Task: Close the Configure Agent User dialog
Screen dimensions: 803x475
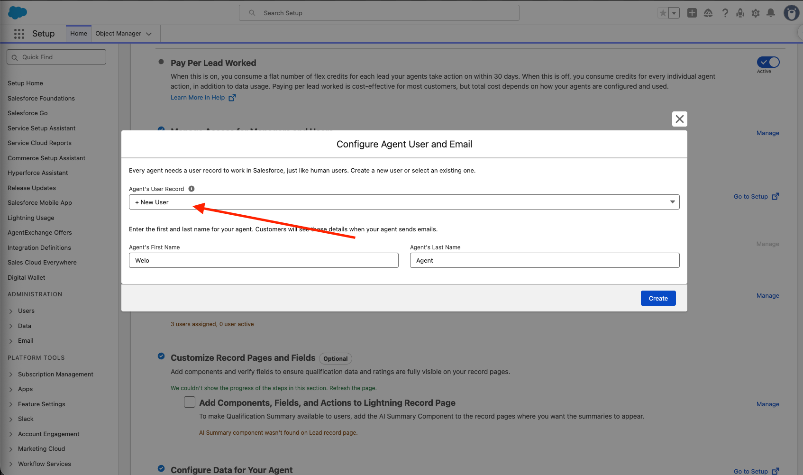Action: 680,119
